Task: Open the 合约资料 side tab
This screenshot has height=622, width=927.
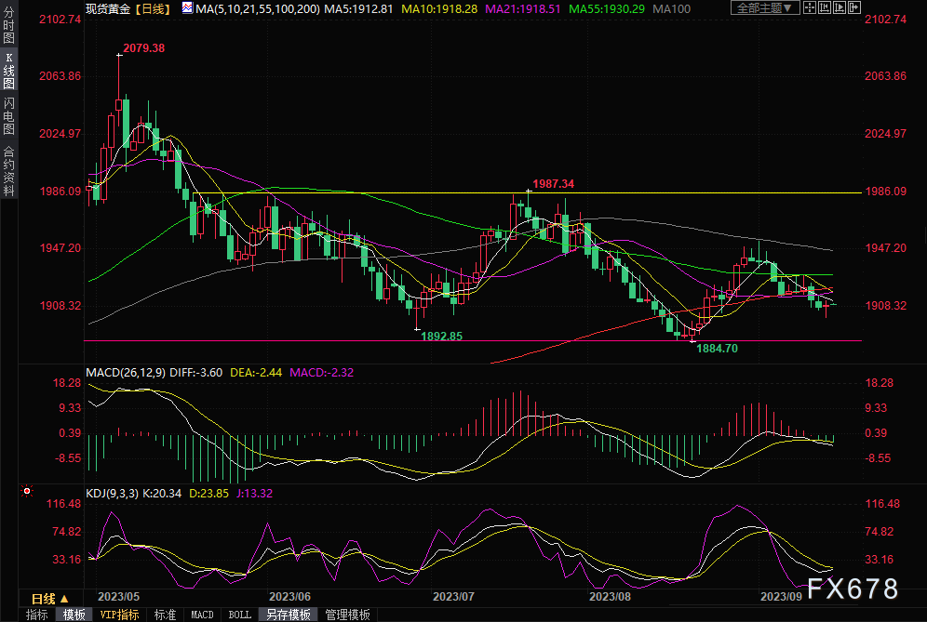Action: (8, 170)
